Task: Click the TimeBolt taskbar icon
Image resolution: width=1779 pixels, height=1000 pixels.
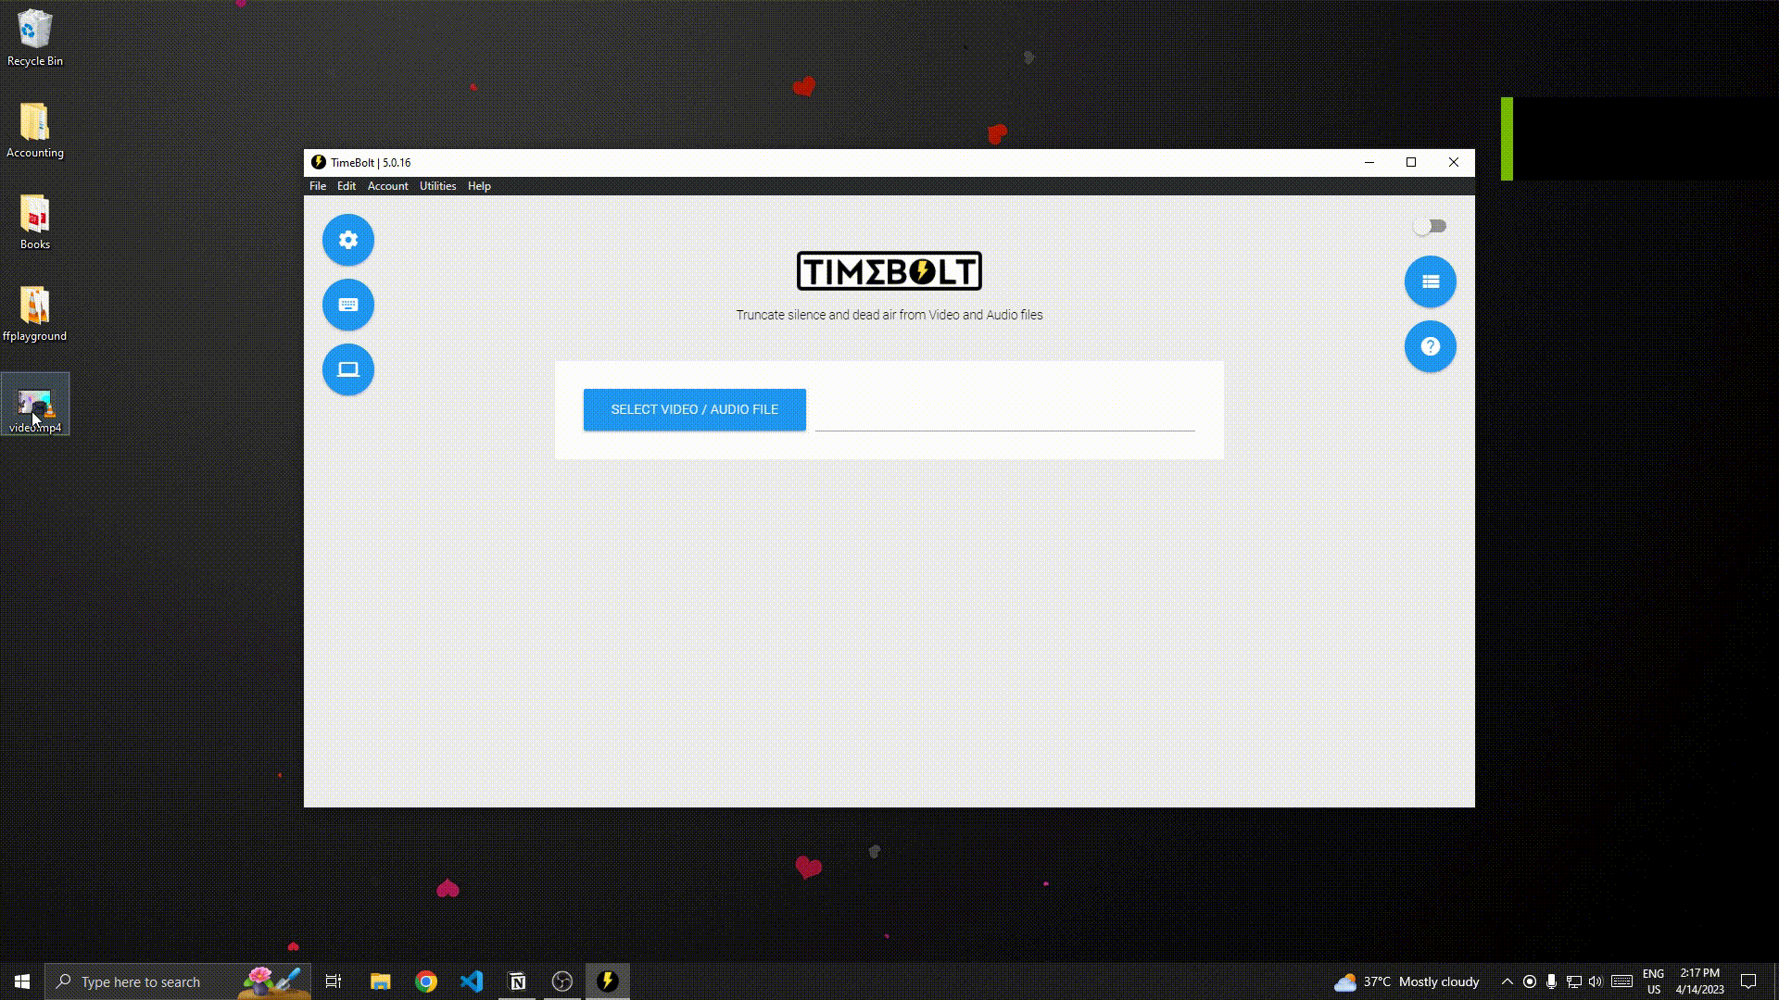Action: (607, 981)
